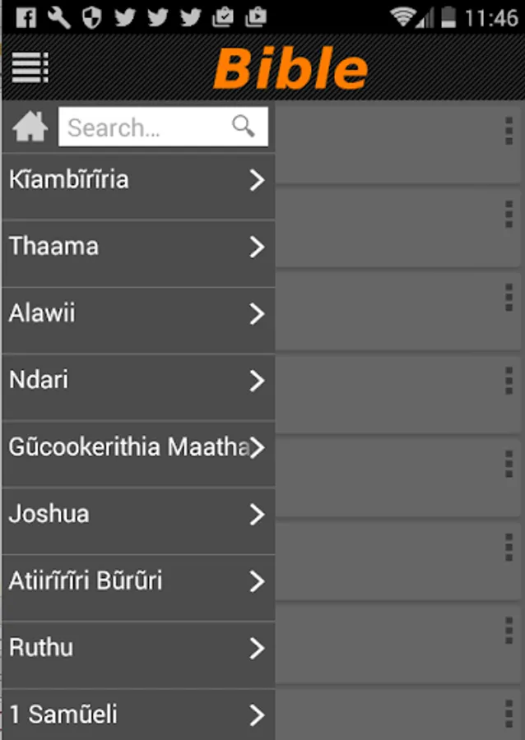
Task: Open the three-dot menu next to Alawii
Action: (x=509, y=298)
